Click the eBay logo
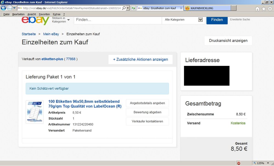Image resolution: width=274 pixels, height=166 pixels. click(x=35, y=20)
